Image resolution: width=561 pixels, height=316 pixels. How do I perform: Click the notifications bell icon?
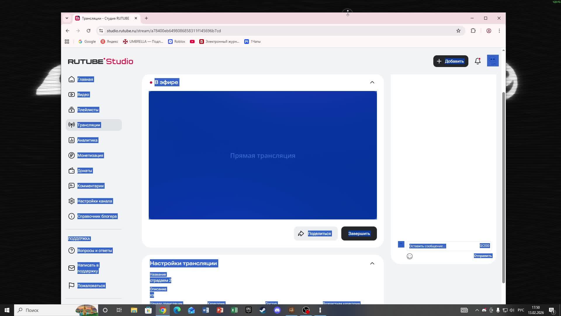tap(477, 61)
